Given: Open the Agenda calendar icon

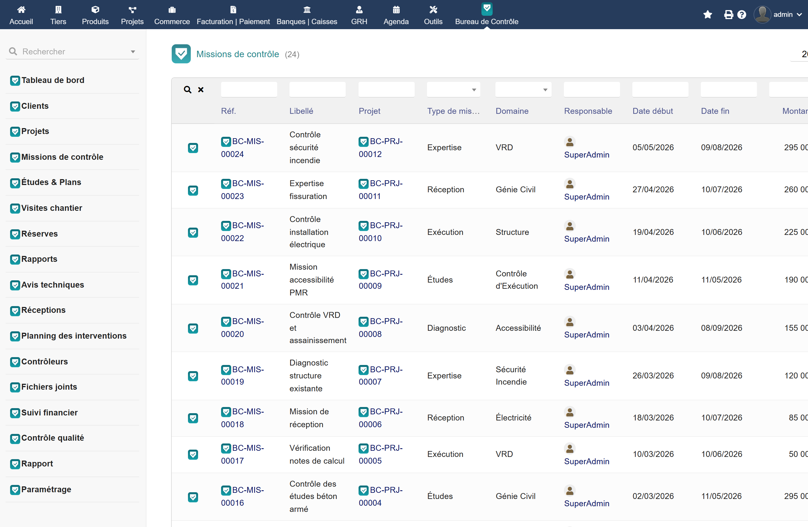Looking at the screenshot, I should (x=396, y=10).
